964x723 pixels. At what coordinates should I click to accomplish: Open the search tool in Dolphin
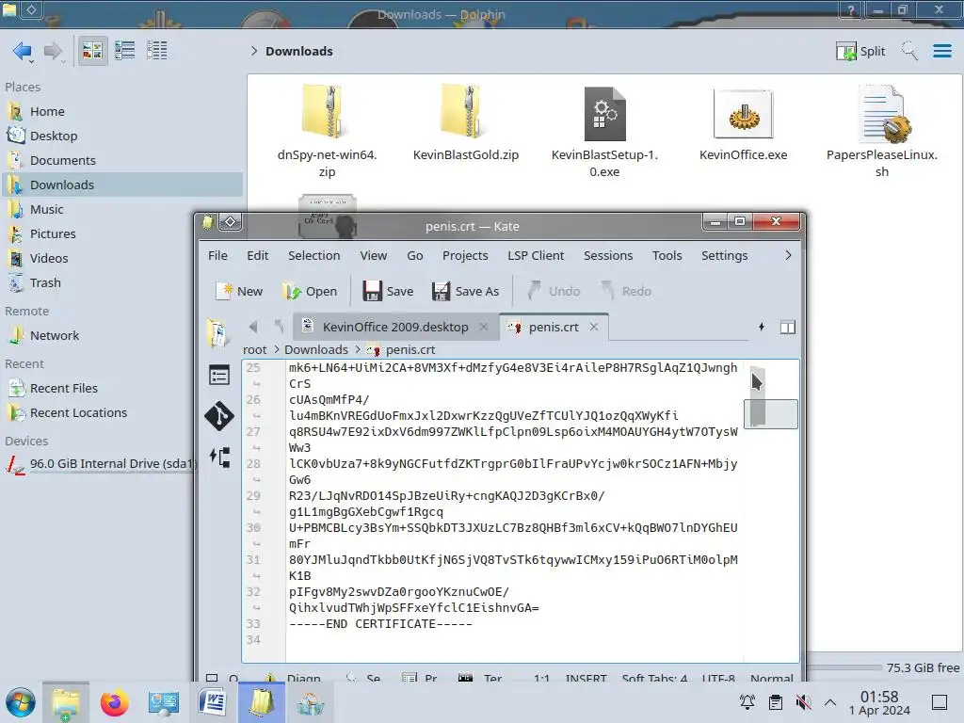click(x=909, y=51)
